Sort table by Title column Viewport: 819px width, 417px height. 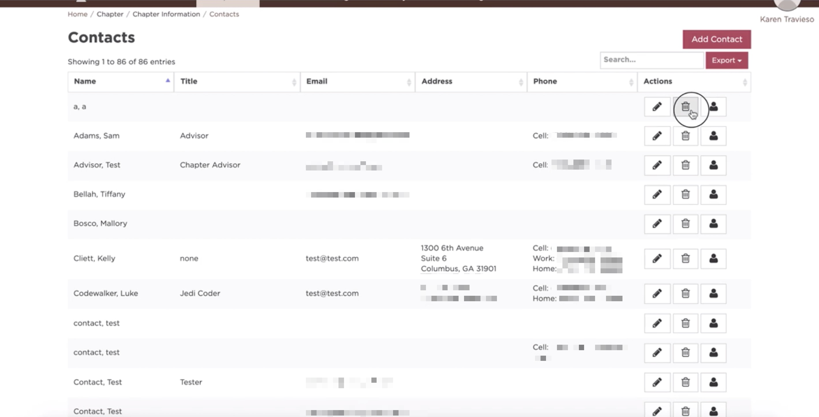237,81
